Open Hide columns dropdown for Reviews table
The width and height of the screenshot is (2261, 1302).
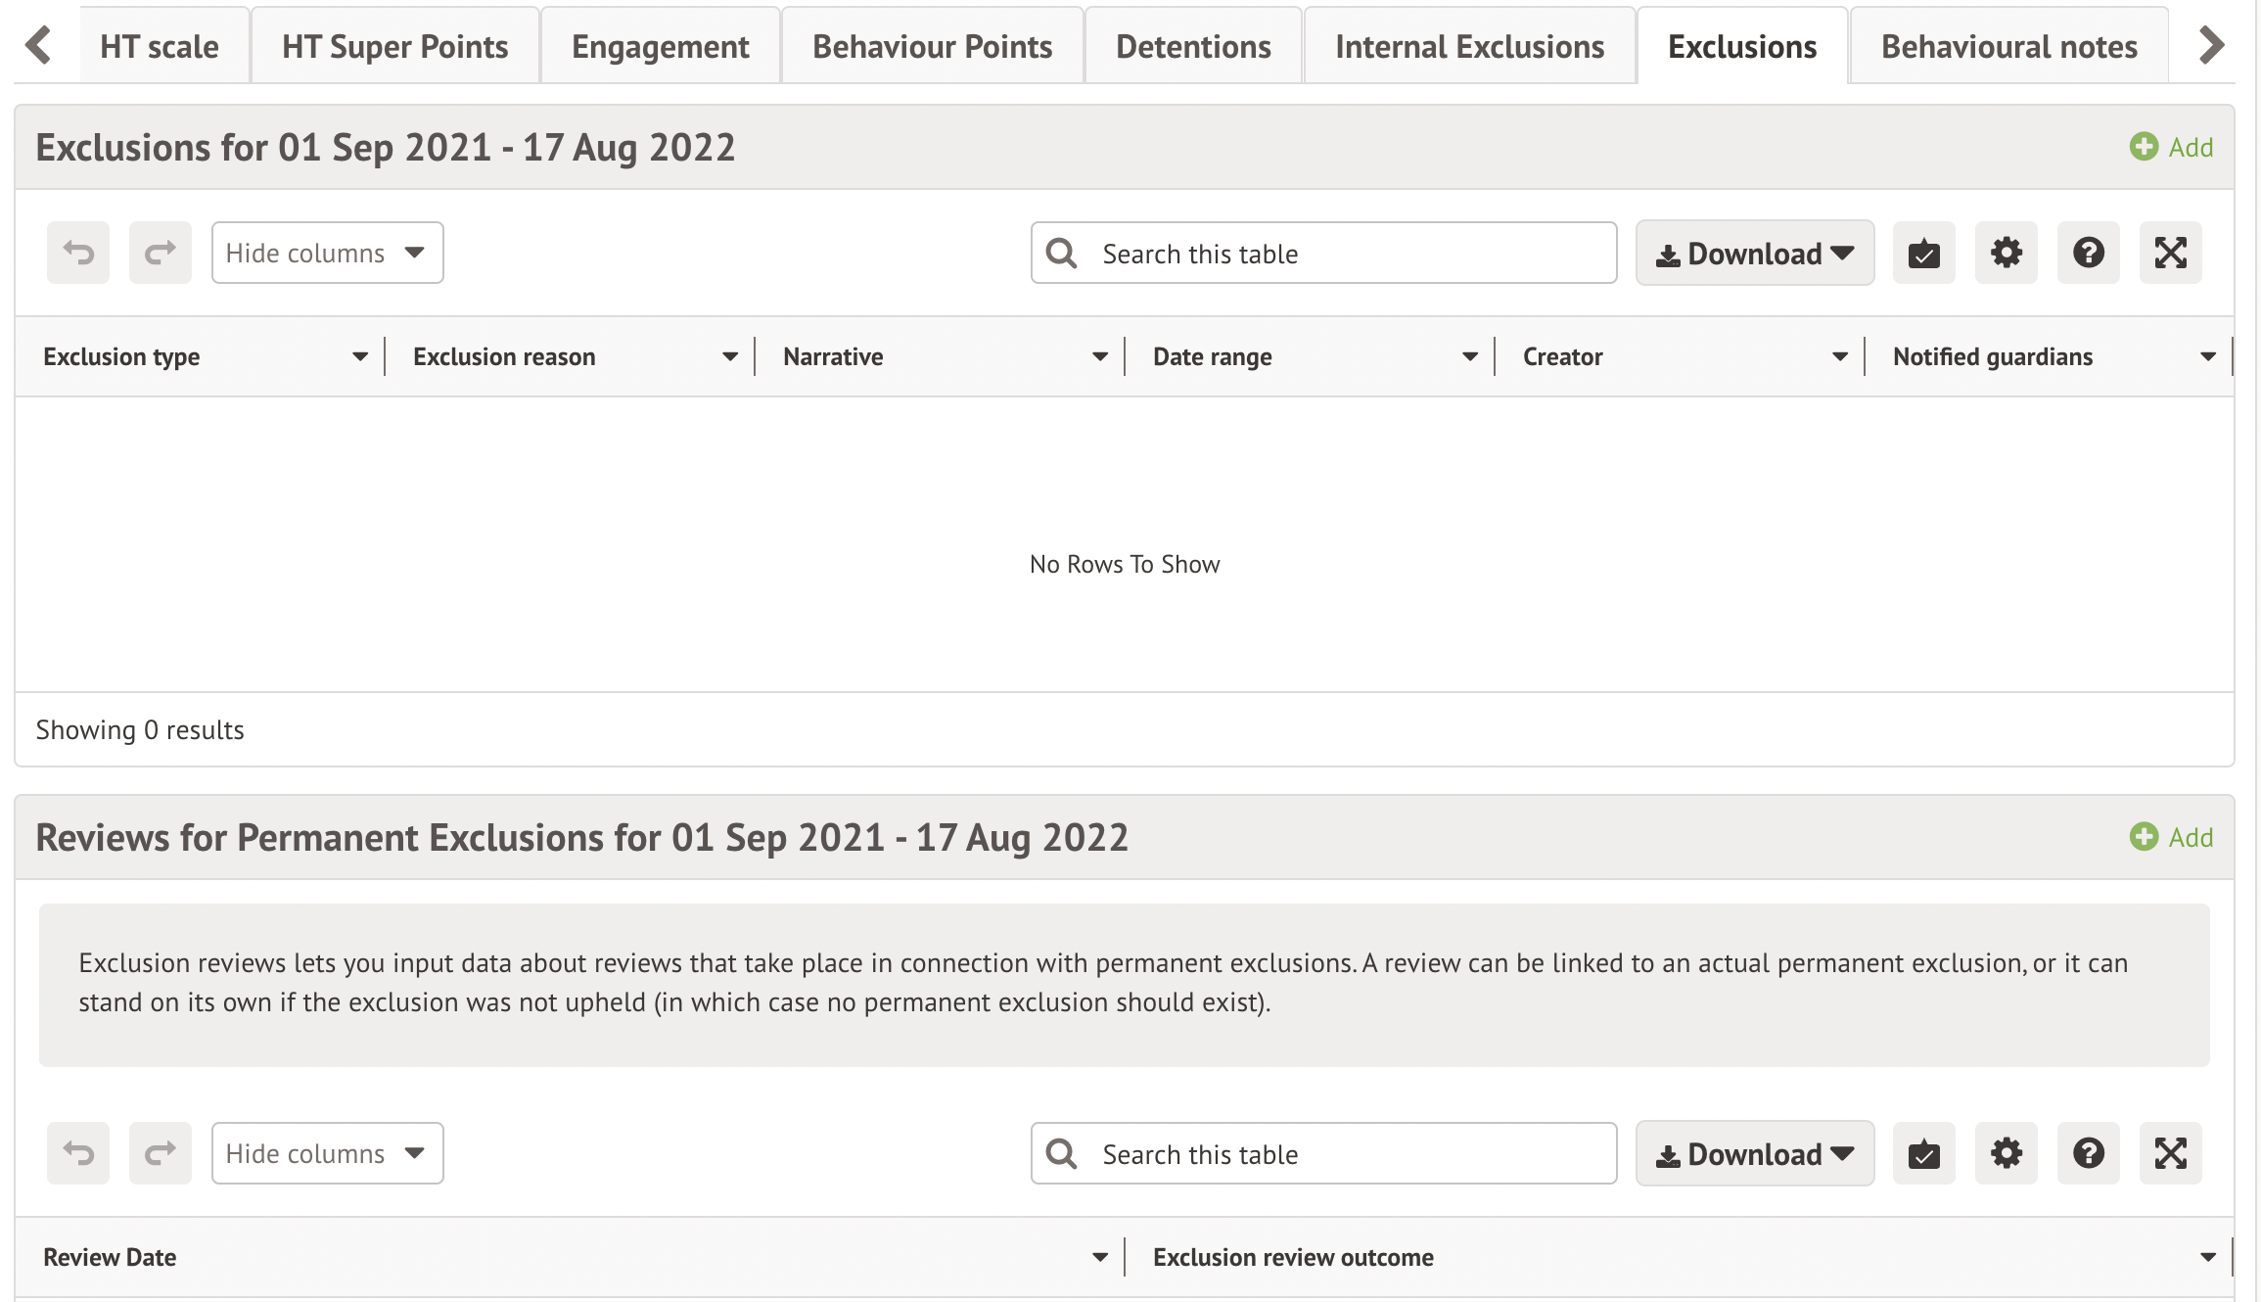[x=327, y=1153]
